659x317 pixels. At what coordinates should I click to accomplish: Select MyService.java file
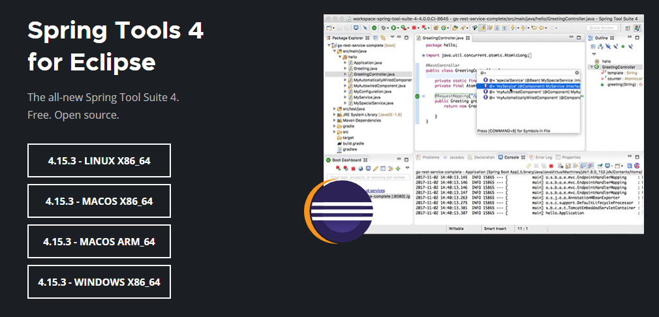point(367,97)
